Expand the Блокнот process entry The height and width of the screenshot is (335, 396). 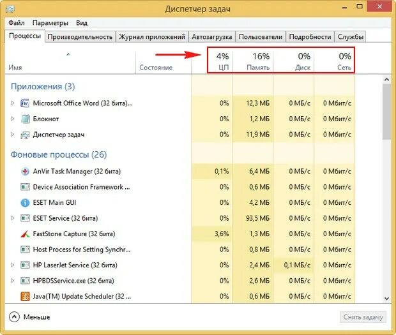(12, 119)
